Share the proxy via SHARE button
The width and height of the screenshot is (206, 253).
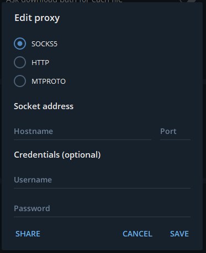(28, 234)
